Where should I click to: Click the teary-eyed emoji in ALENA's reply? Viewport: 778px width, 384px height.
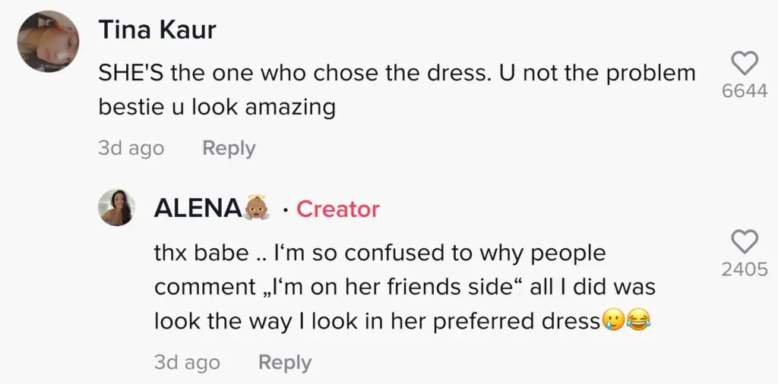pos(613,321)
